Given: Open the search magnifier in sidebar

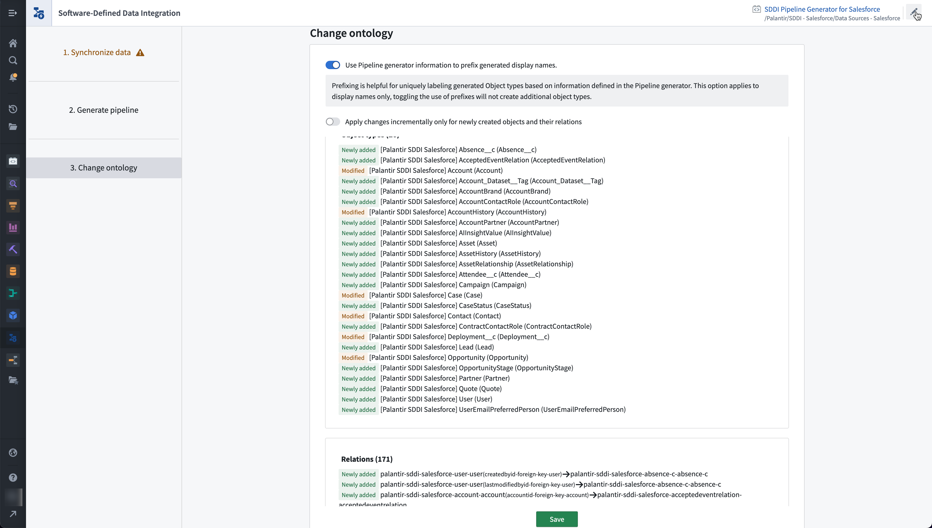Looking at the screenshot, I should 13,60.
